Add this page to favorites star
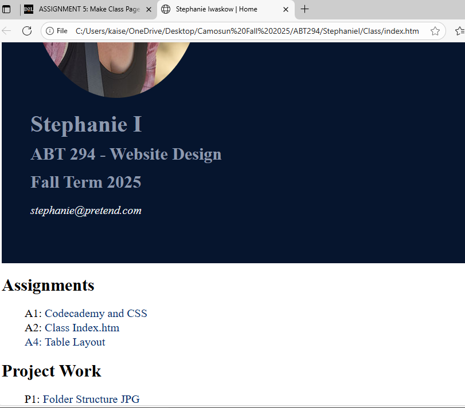Image resolution: width=465 pixels, height=408 pixels. click(x=435, y=31)
